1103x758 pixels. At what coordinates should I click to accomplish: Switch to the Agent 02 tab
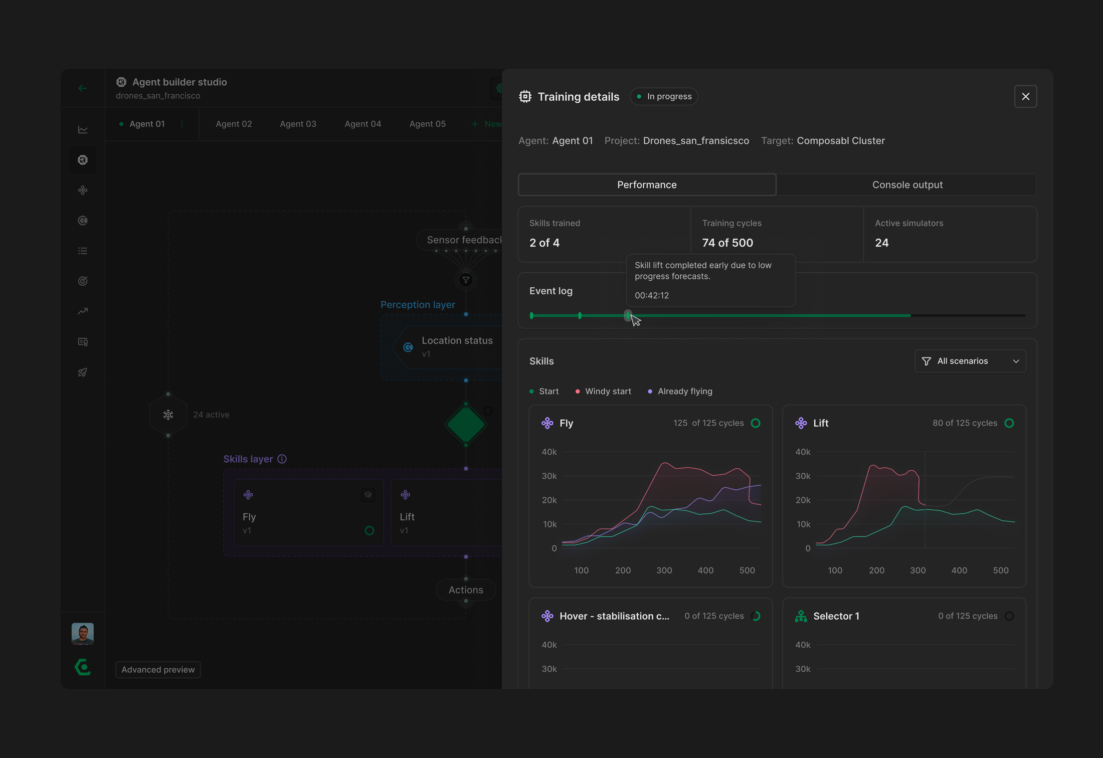coord(234,124)
